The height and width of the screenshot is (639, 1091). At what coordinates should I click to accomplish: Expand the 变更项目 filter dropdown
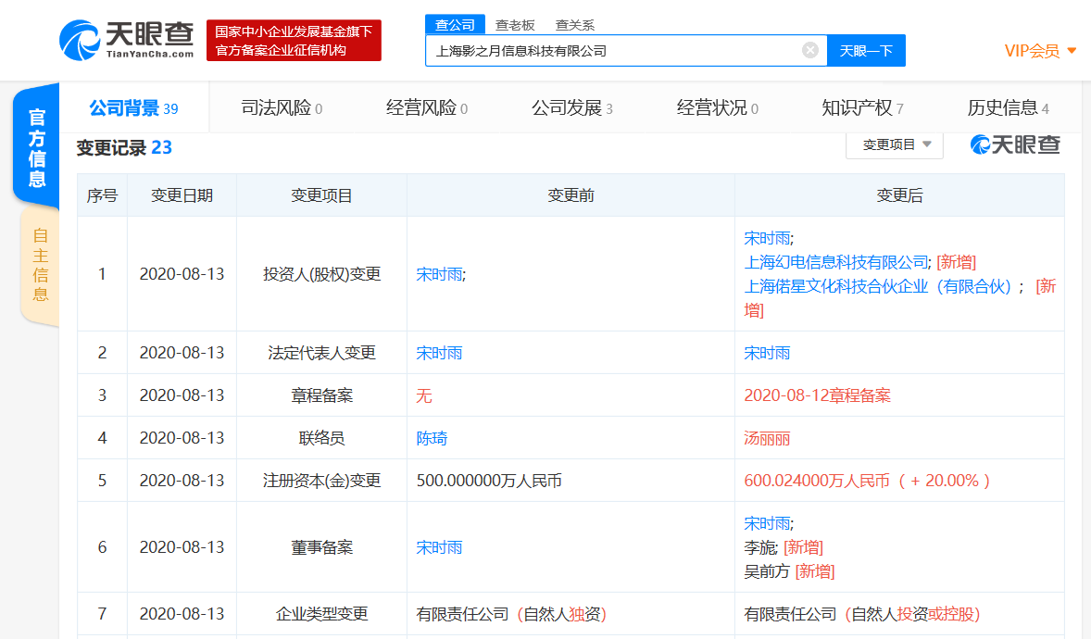[x=895, y=144]
